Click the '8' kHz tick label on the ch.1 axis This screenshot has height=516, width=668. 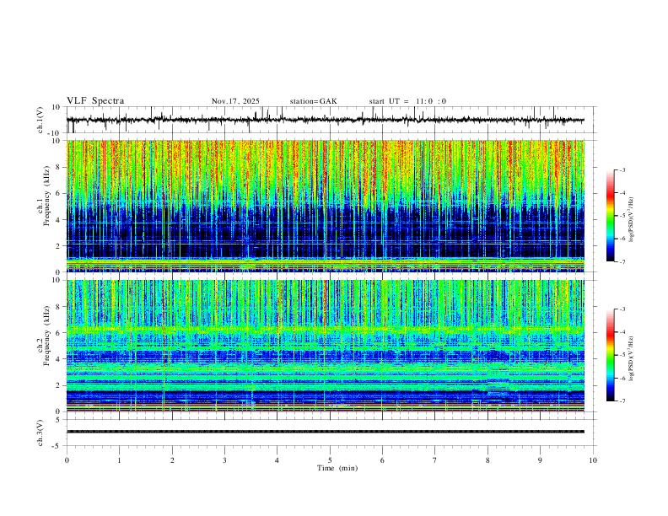tap(58, 167)
